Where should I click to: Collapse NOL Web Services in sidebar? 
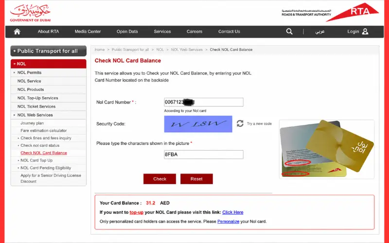pyautogui.click(x=48, y=115)
